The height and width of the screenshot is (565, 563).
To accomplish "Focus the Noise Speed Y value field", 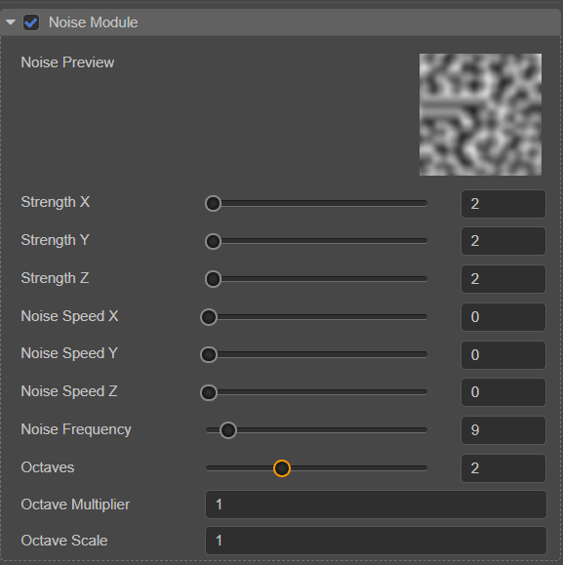I will [503, 355].
